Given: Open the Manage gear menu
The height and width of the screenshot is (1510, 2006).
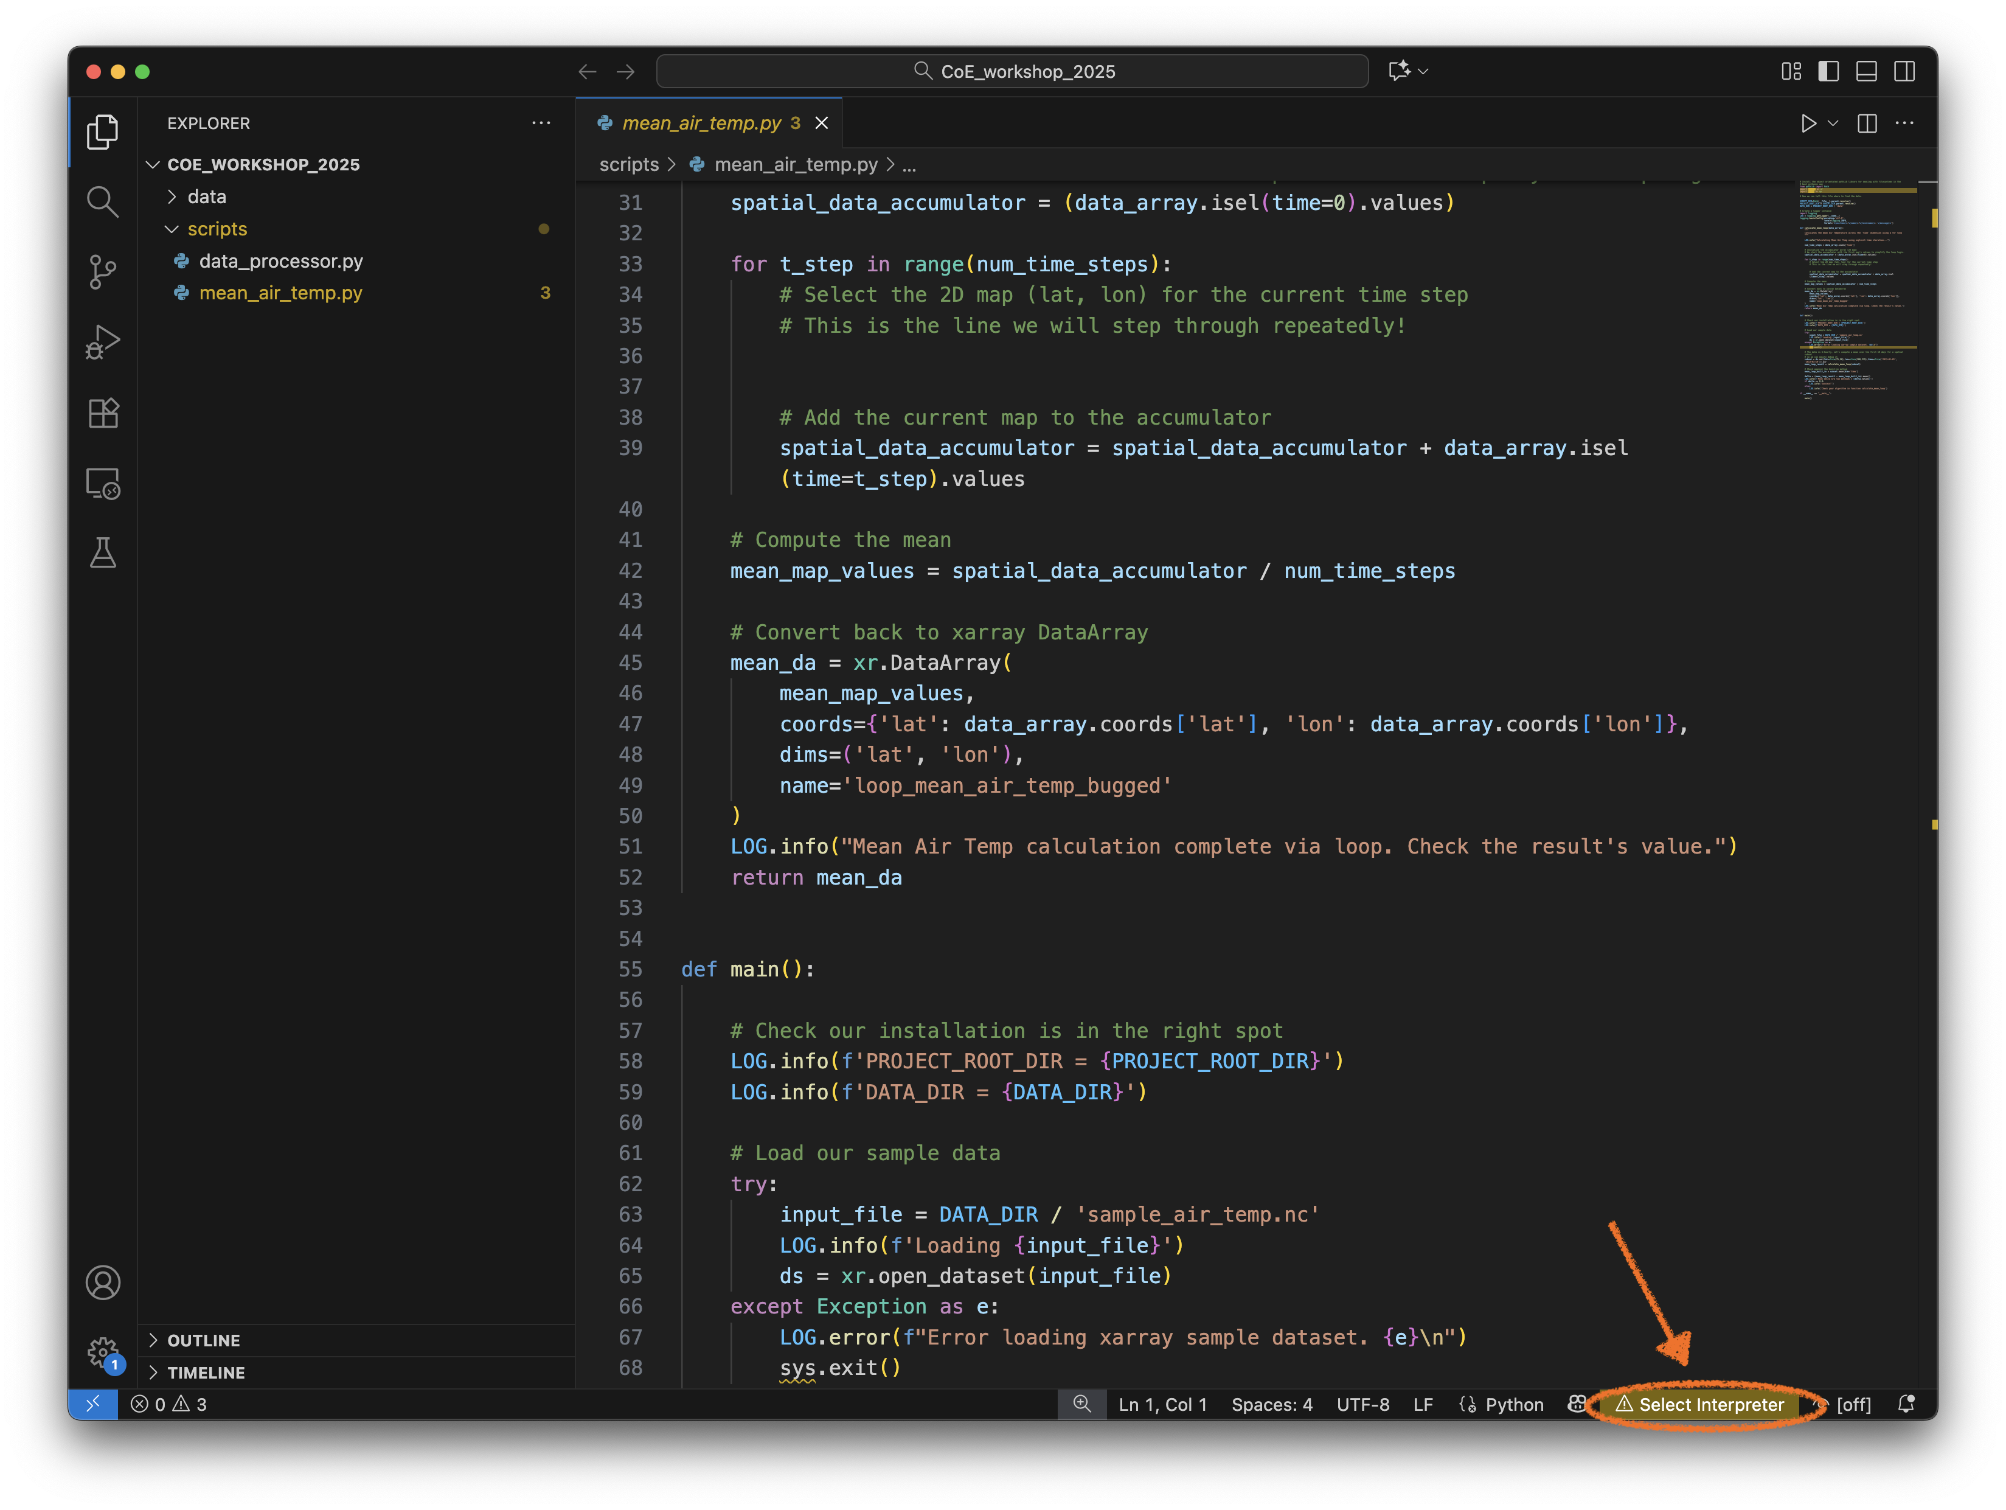Looking at the screenshot, I should (x=102, y=1352).
